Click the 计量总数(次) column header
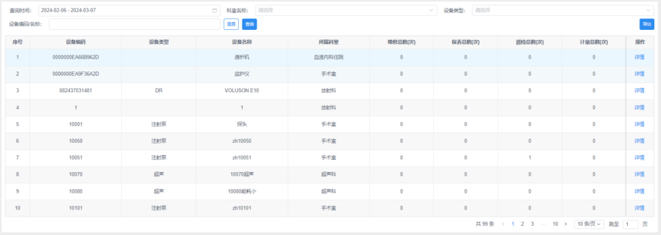The width and height of the screenshot is (661, 235). (x=594, y=42)
